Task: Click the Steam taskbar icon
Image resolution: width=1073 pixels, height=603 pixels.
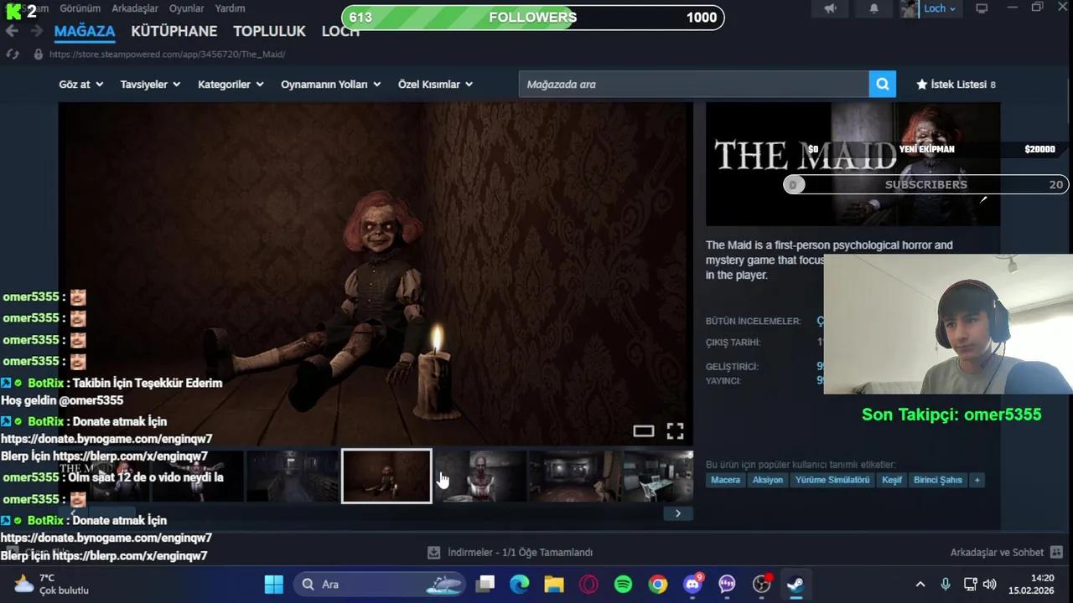Action: [x=796, y=584]
